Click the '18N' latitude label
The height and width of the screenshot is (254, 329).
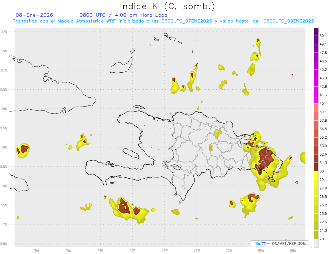coord(4,186)
